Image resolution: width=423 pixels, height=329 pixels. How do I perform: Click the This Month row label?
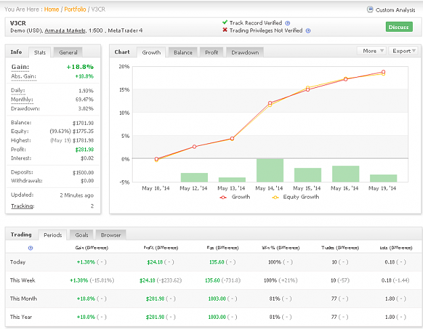click(24, 299)
